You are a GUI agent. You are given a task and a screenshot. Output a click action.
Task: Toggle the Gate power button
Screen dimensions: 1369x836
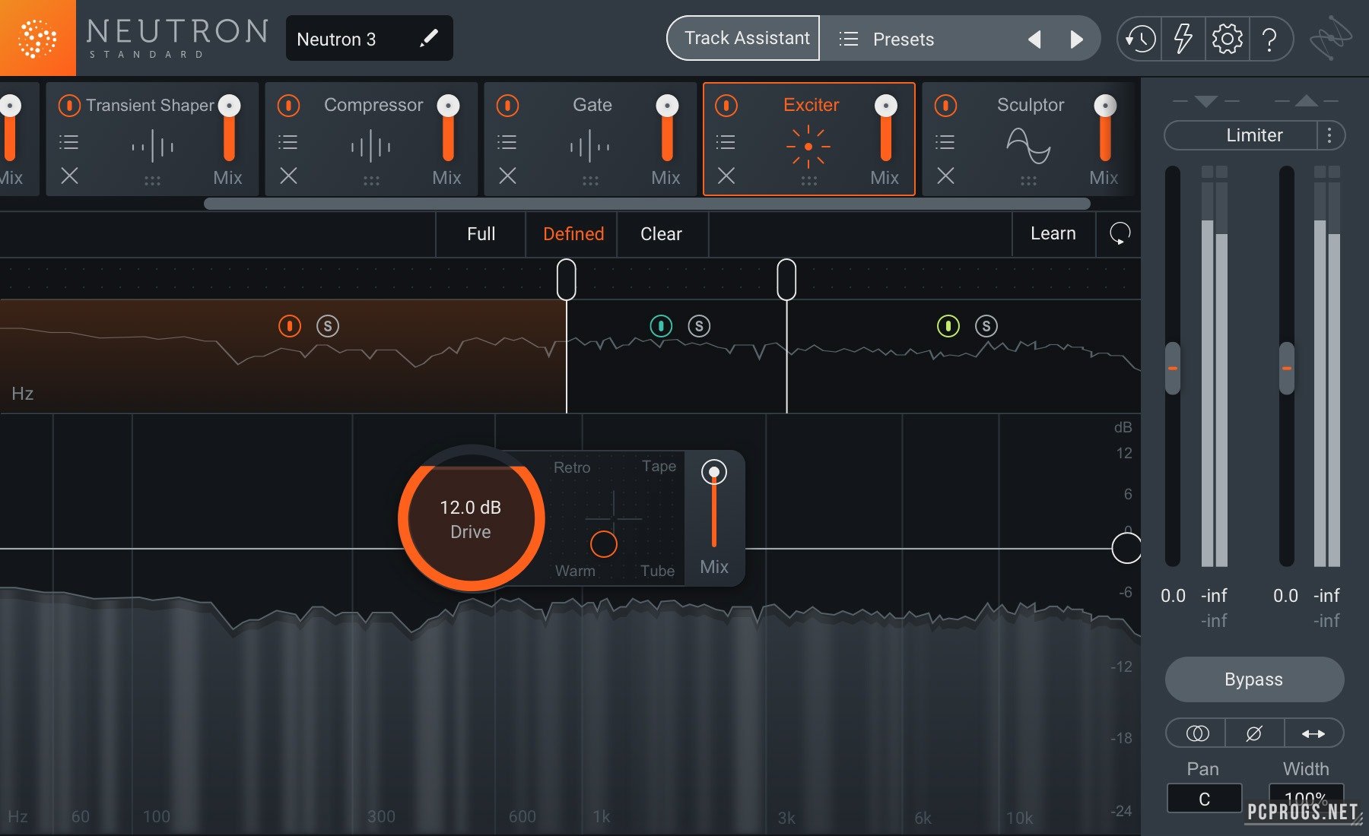(x=507, y=105)
